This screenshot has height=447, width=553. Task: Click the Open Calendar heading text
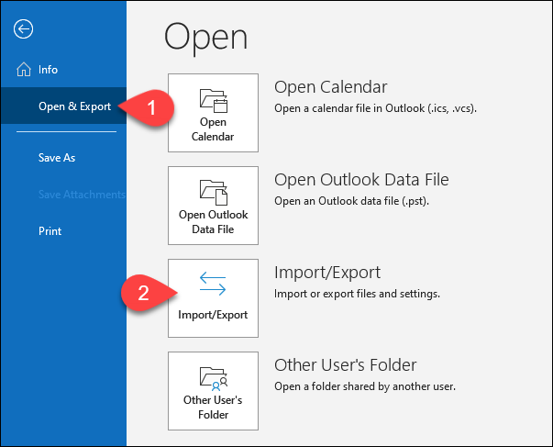point(331,87)
